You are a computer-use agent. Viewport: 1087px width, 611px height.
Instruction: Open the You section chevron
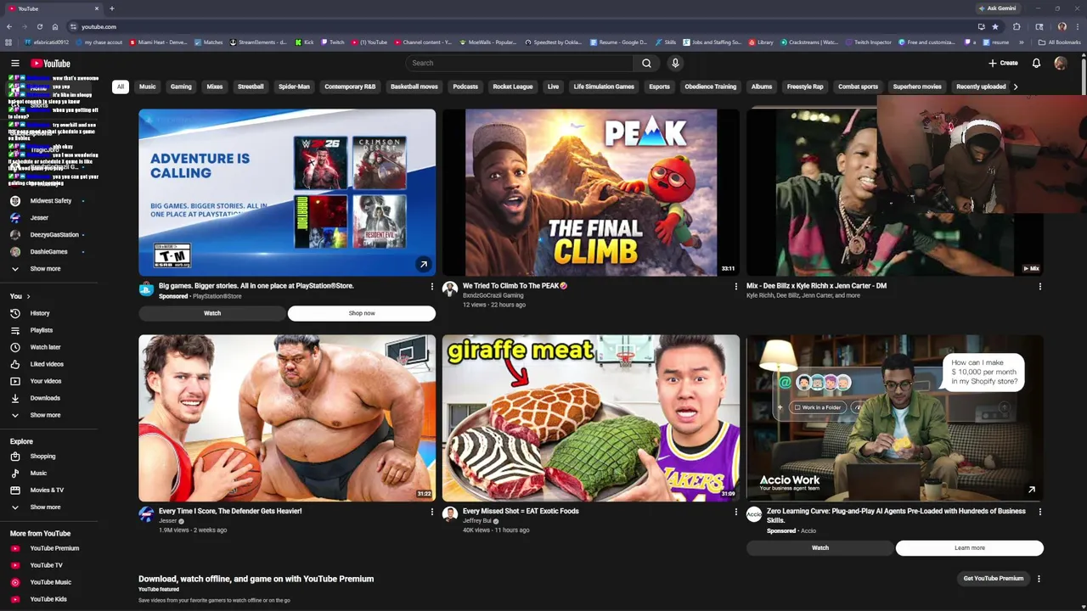[x=28, y=296]
